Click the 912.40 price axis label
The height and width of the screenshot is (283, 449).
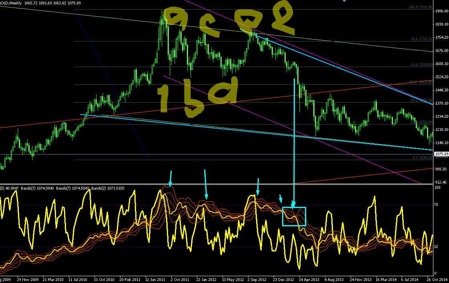[441, 182]
